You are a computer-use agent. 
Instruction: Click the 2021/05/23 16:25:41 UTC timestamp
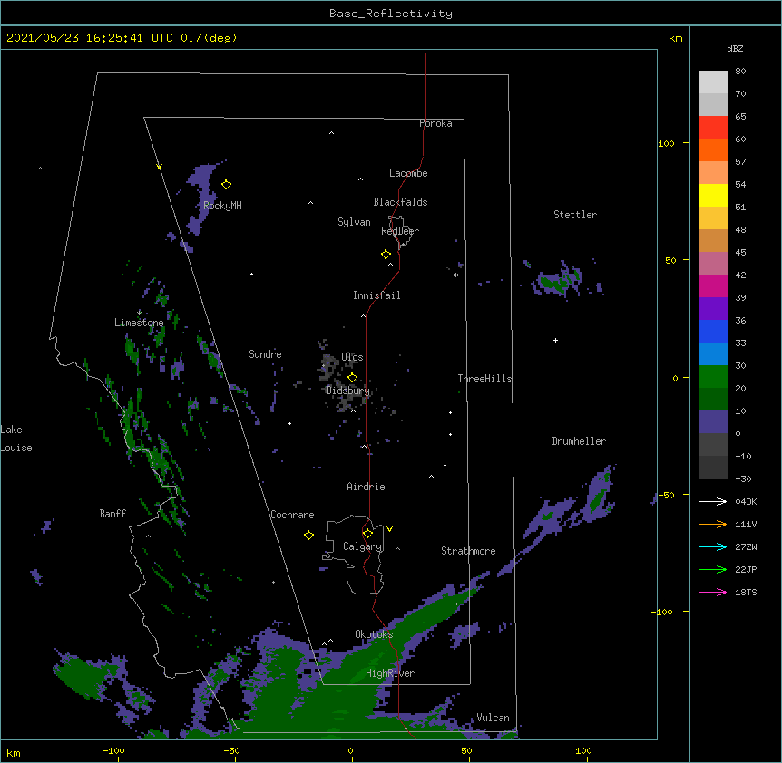90,38
